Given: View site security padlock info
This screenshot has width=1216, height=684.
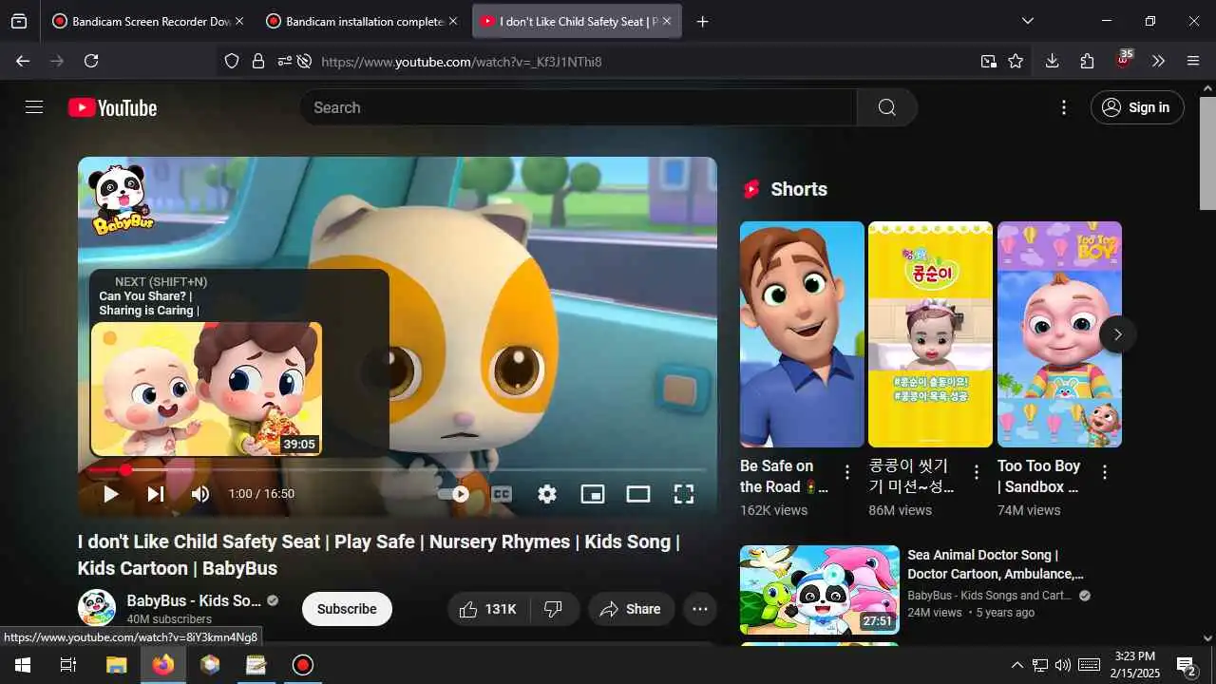Looking at the screenshot, I should (257, 62).
